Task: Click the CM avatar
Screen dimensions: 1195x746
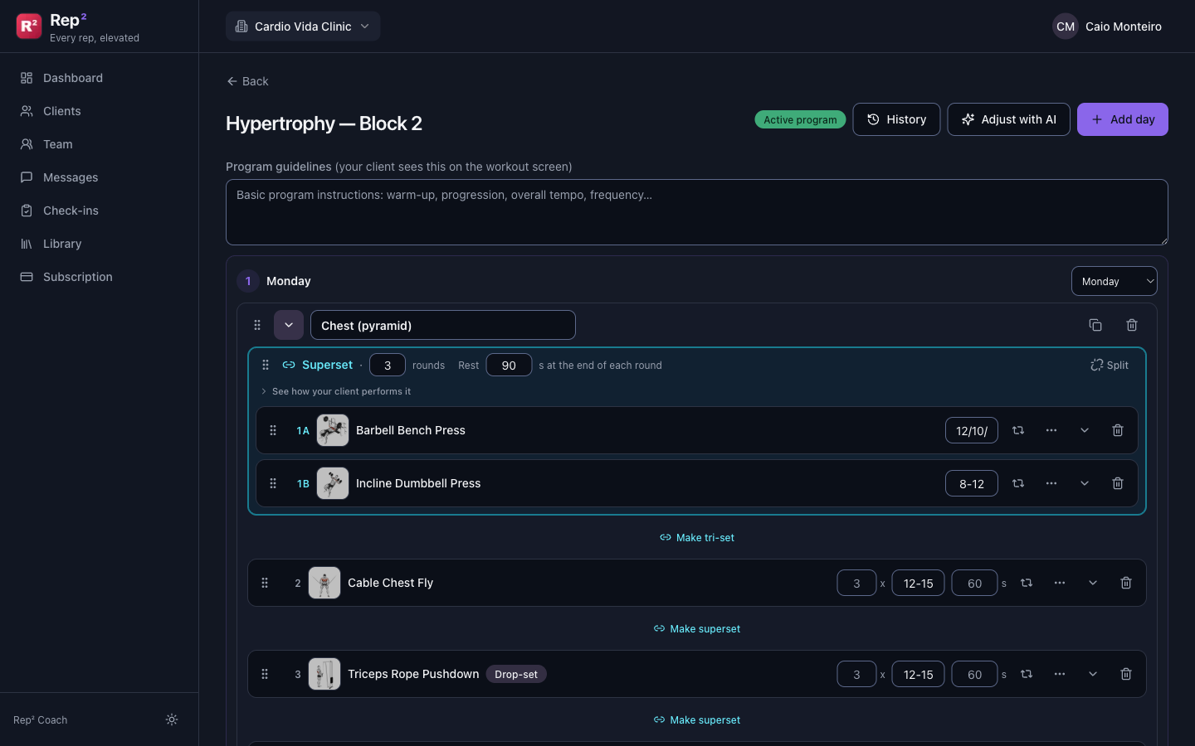Action: (1066, 27)
